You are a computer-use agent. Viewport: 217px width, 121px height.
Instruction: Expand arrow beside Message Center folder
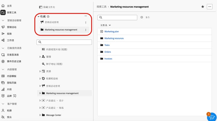click(x=40, y=115)
